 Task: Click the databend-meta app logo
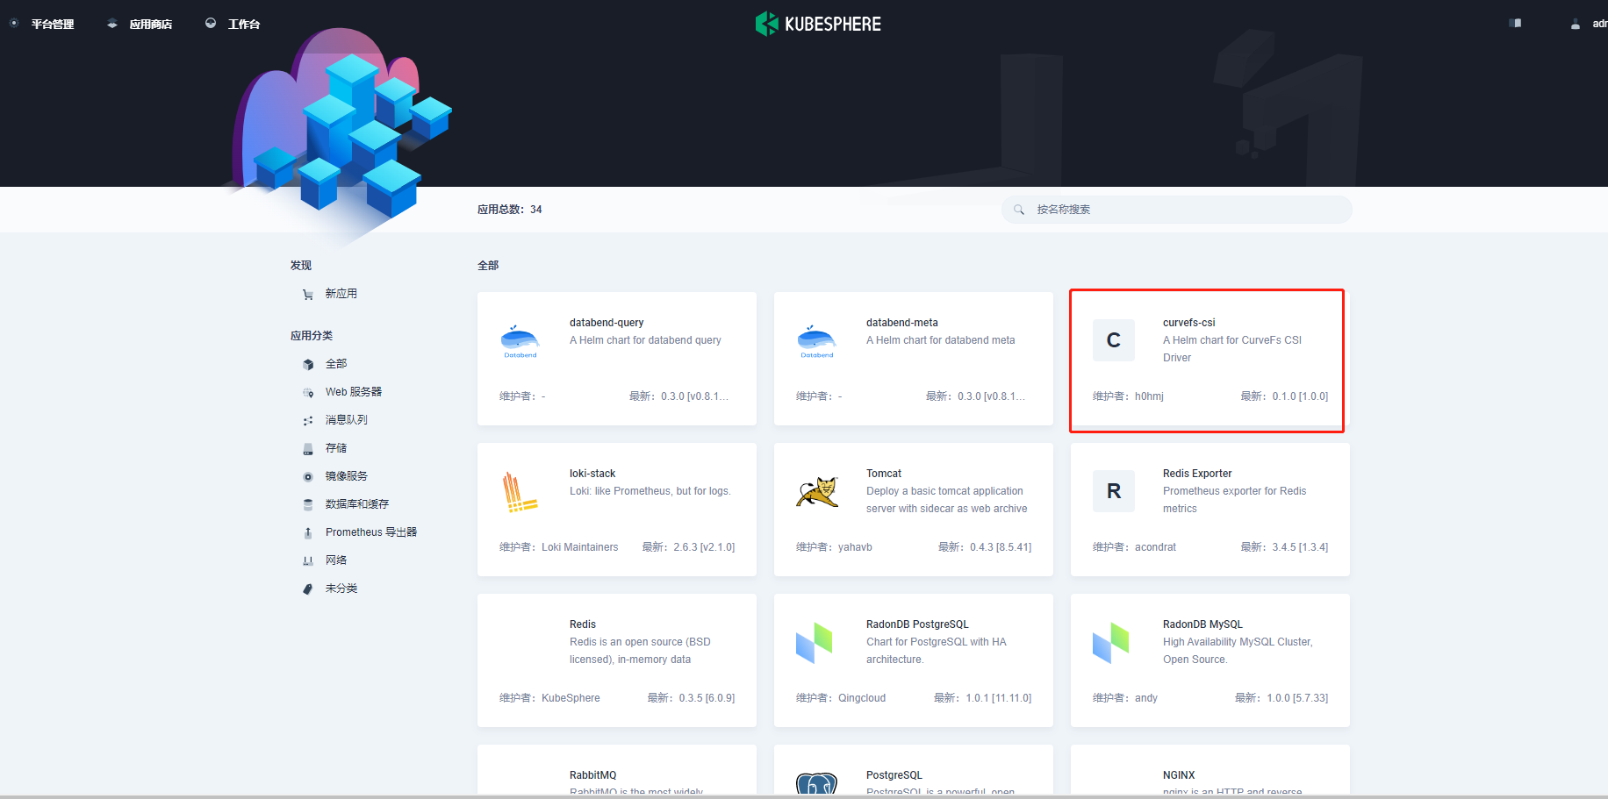coord(817,341)
